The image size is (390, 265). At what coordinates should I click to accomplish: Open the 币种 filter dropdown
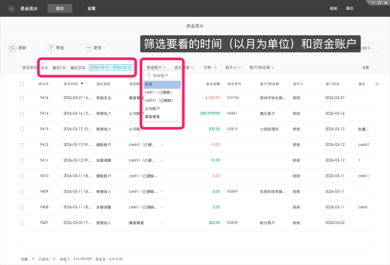point(210,67)
